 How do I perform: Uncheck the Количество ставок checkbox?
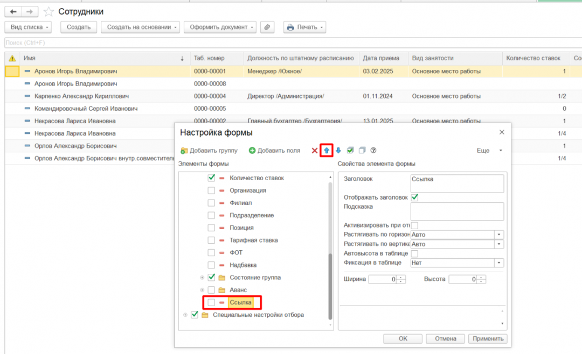pyautogui.click(x=211, y=178)
